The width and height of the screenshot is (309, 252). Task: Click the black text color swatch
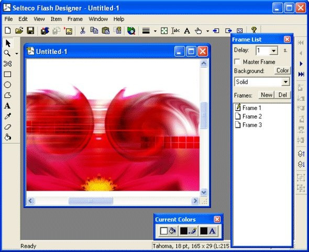point(204,231)
